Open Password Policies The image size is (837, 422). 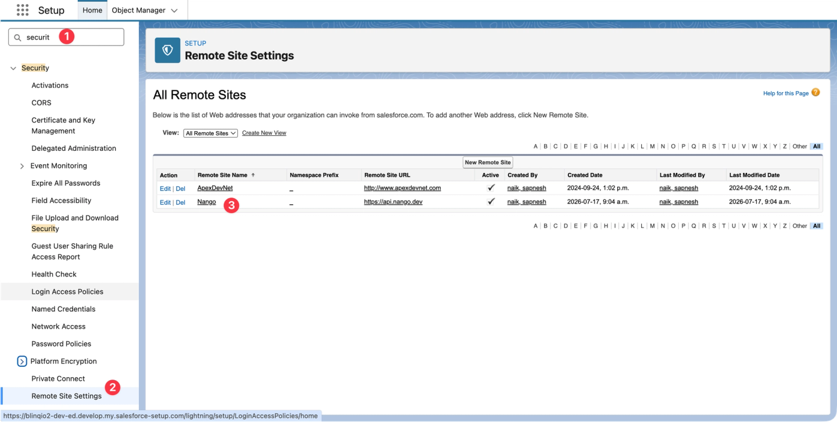(61, 344)
